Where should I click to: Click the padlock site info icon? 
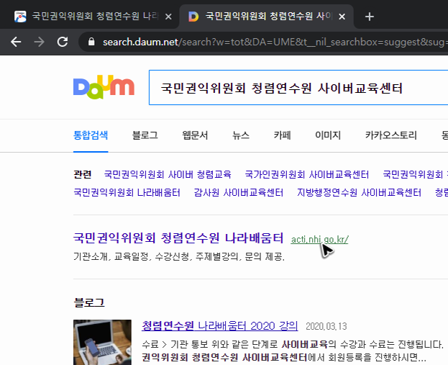[x=91, y=42]
